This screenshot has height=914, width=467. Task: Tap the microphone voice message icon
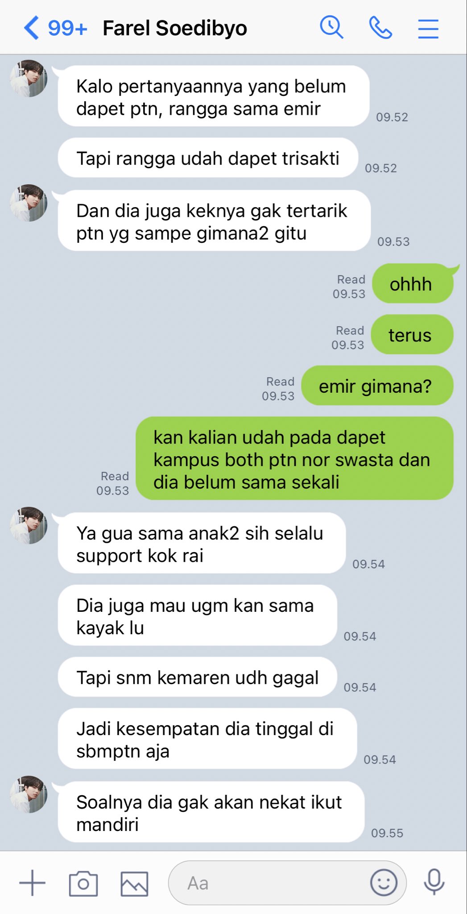(x=434, y=882)
